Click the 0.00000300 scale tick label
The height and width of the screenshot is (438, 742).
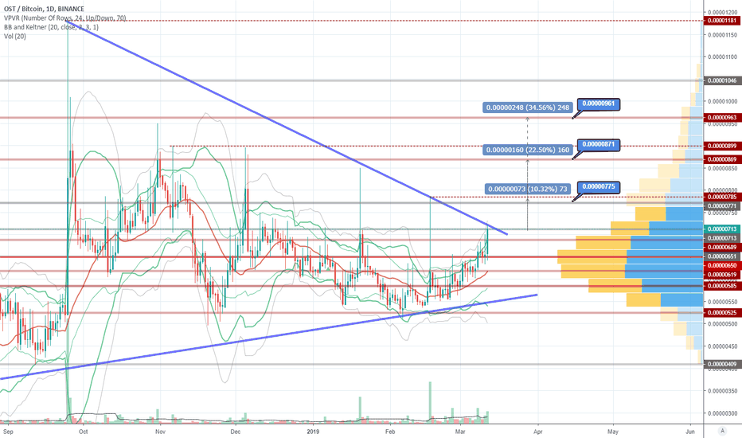pos(723,413)
